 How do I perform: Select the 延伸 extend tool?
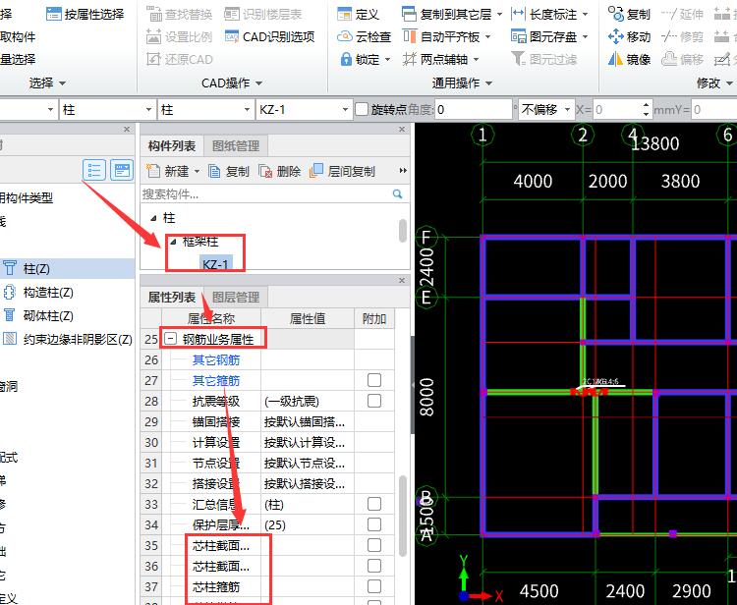pos(682,14)
